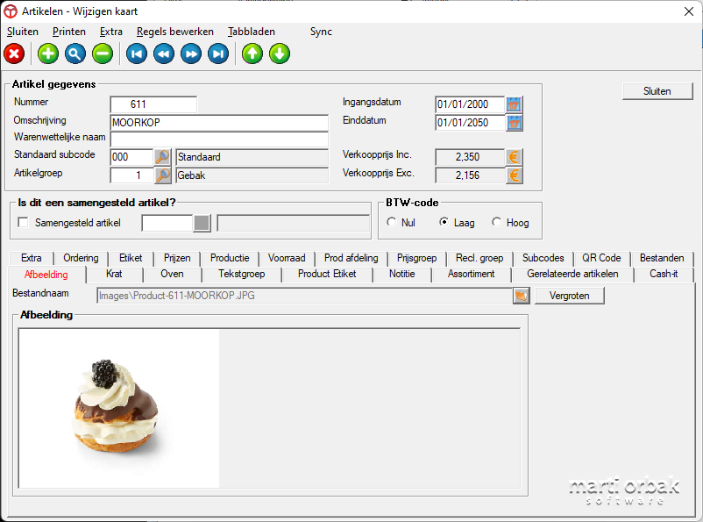The height and width of the screenshot is (522, 703).
Task: Switch to the Assortiment tab
Action: click(472, 274)
